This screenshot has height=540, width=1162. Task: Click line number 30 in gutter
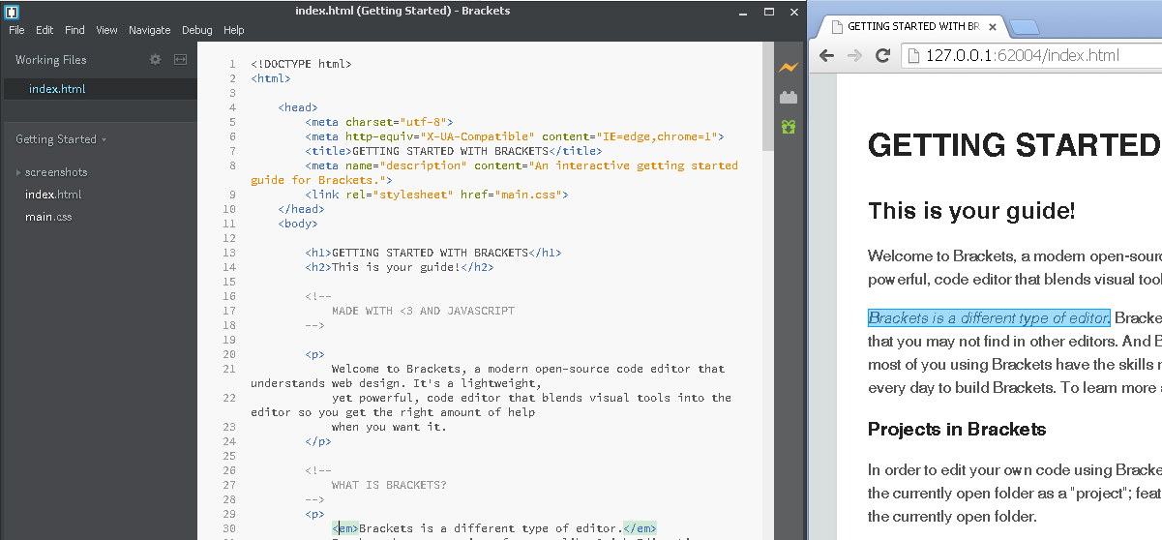pos(229,528)
